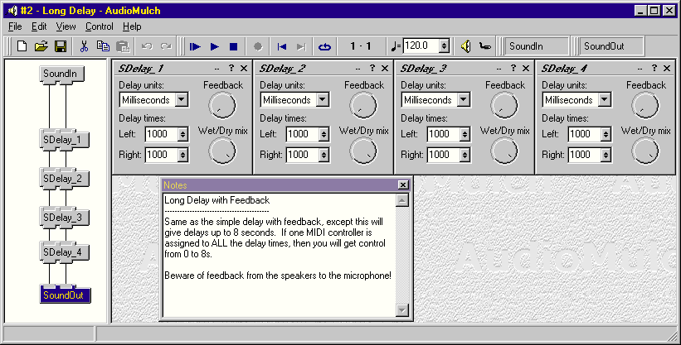Click SDelay_1 Left delay time field
This screenshot has width=681, height=345.
click(x=161, y=134)
